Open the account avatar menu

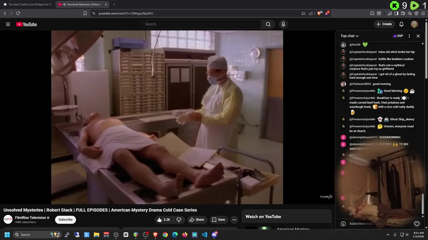(x=414, y=24)
